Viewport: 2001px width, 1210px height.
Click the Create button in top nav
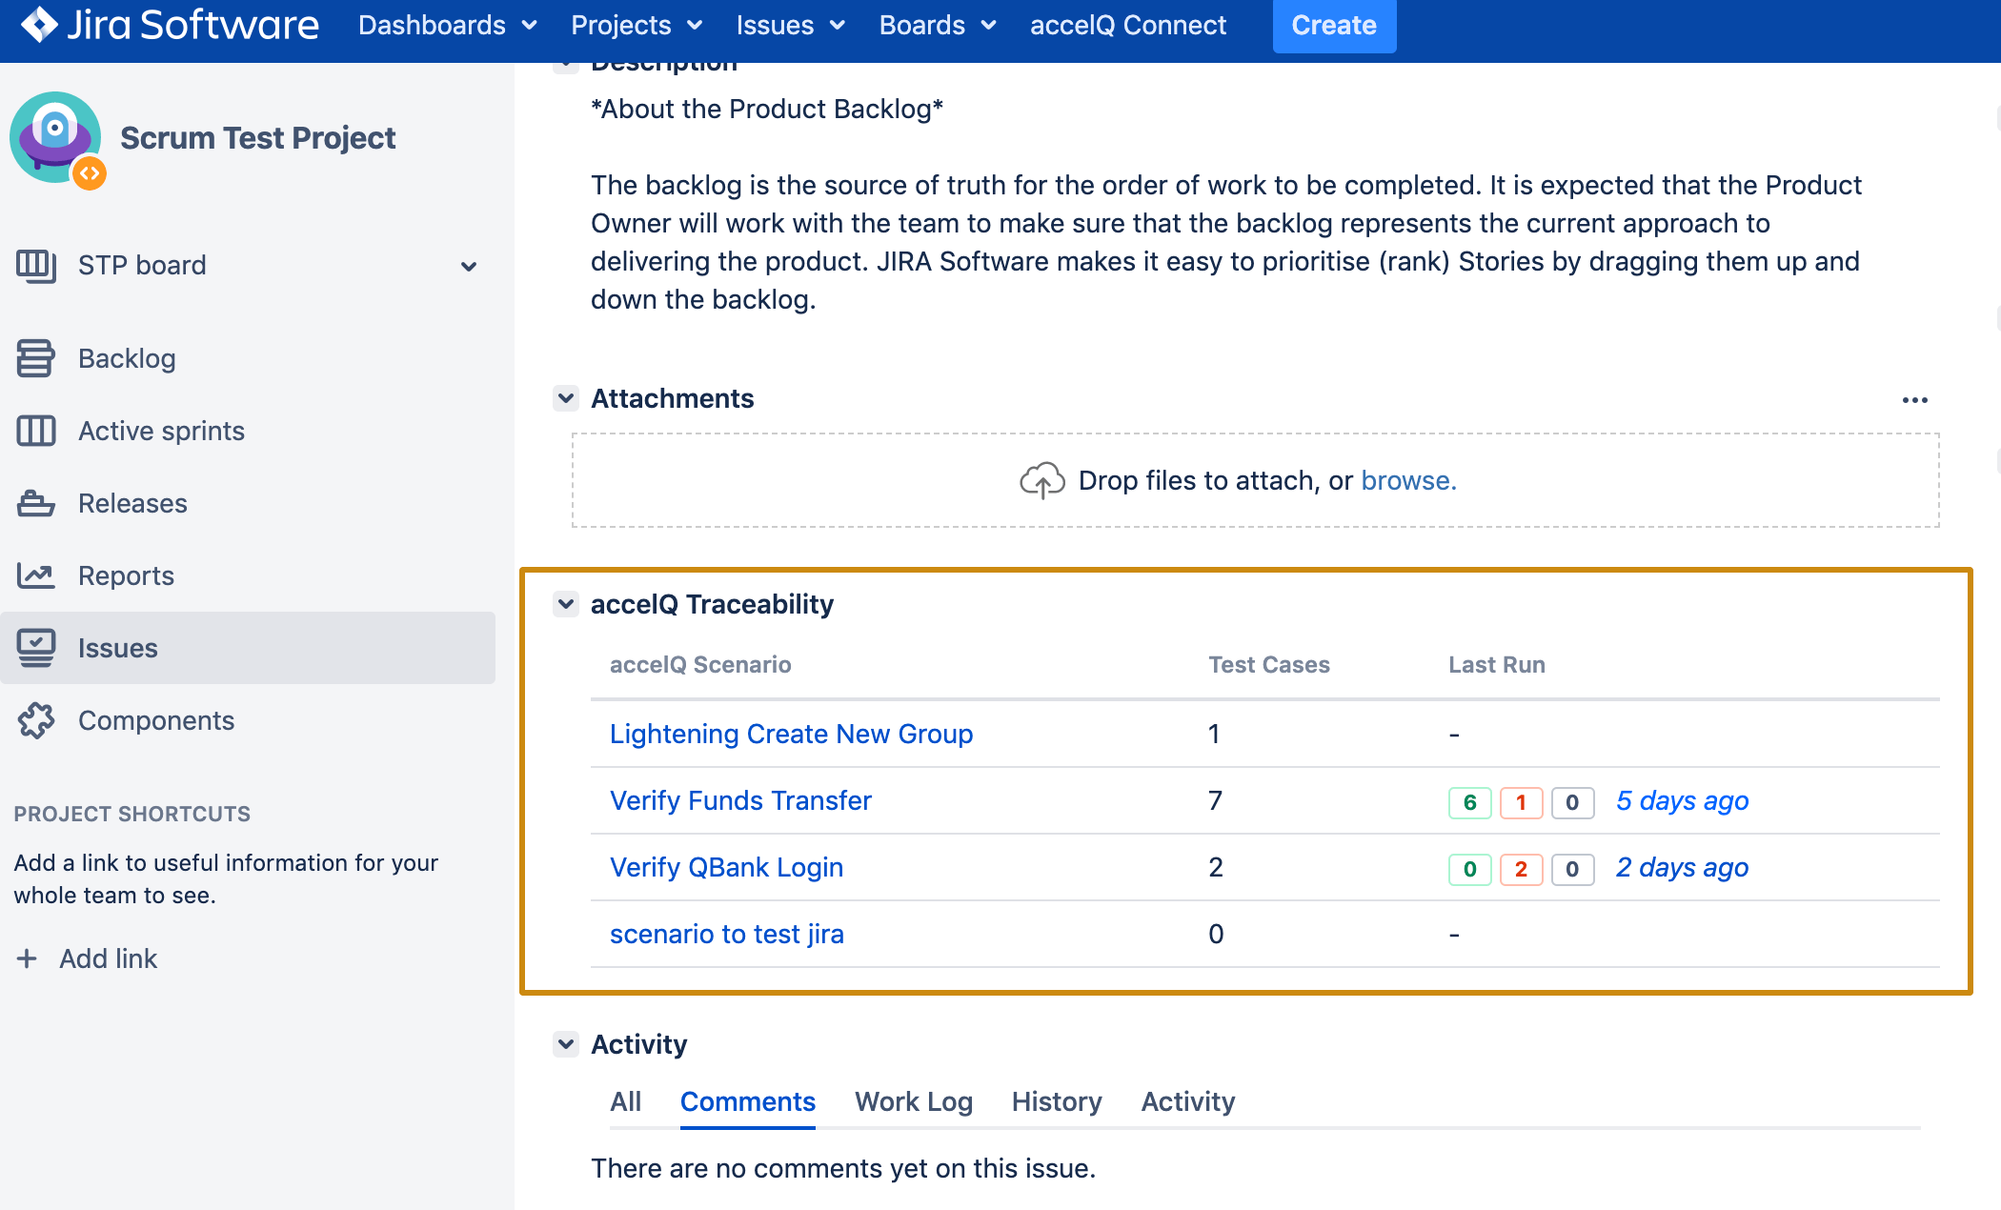[1332, 24]
